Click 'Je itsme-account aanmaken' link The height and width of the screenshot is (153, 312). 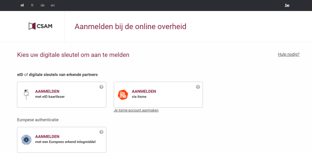(136, 110)
